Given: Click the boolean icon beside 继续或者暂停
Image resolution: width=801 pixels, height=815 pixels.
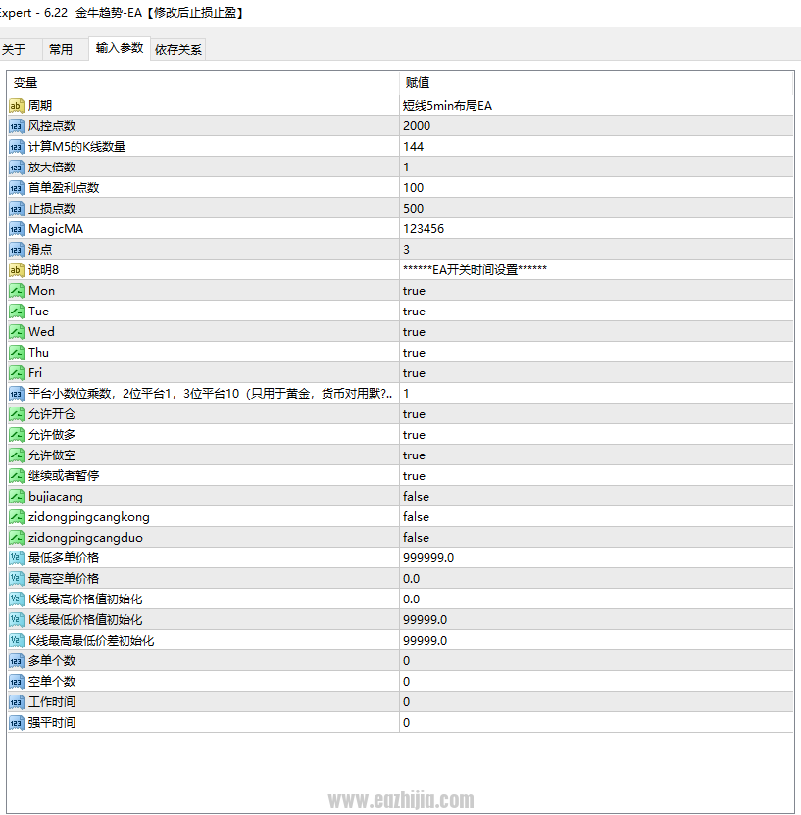Looking at the screenshot, I should pyautogui.click(x=16, y=476).
